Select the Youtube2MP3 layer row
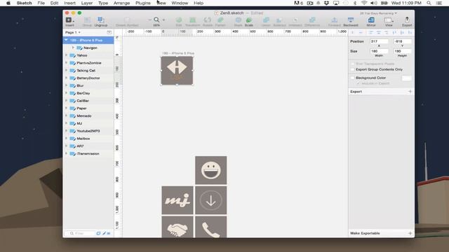This screenshot has width=449, height=252. (x=88, y=131)
